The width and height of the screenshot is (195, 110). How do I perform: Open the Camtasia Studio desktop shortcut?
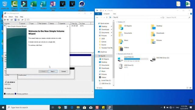pyautogui.click(x=14, y=5)
